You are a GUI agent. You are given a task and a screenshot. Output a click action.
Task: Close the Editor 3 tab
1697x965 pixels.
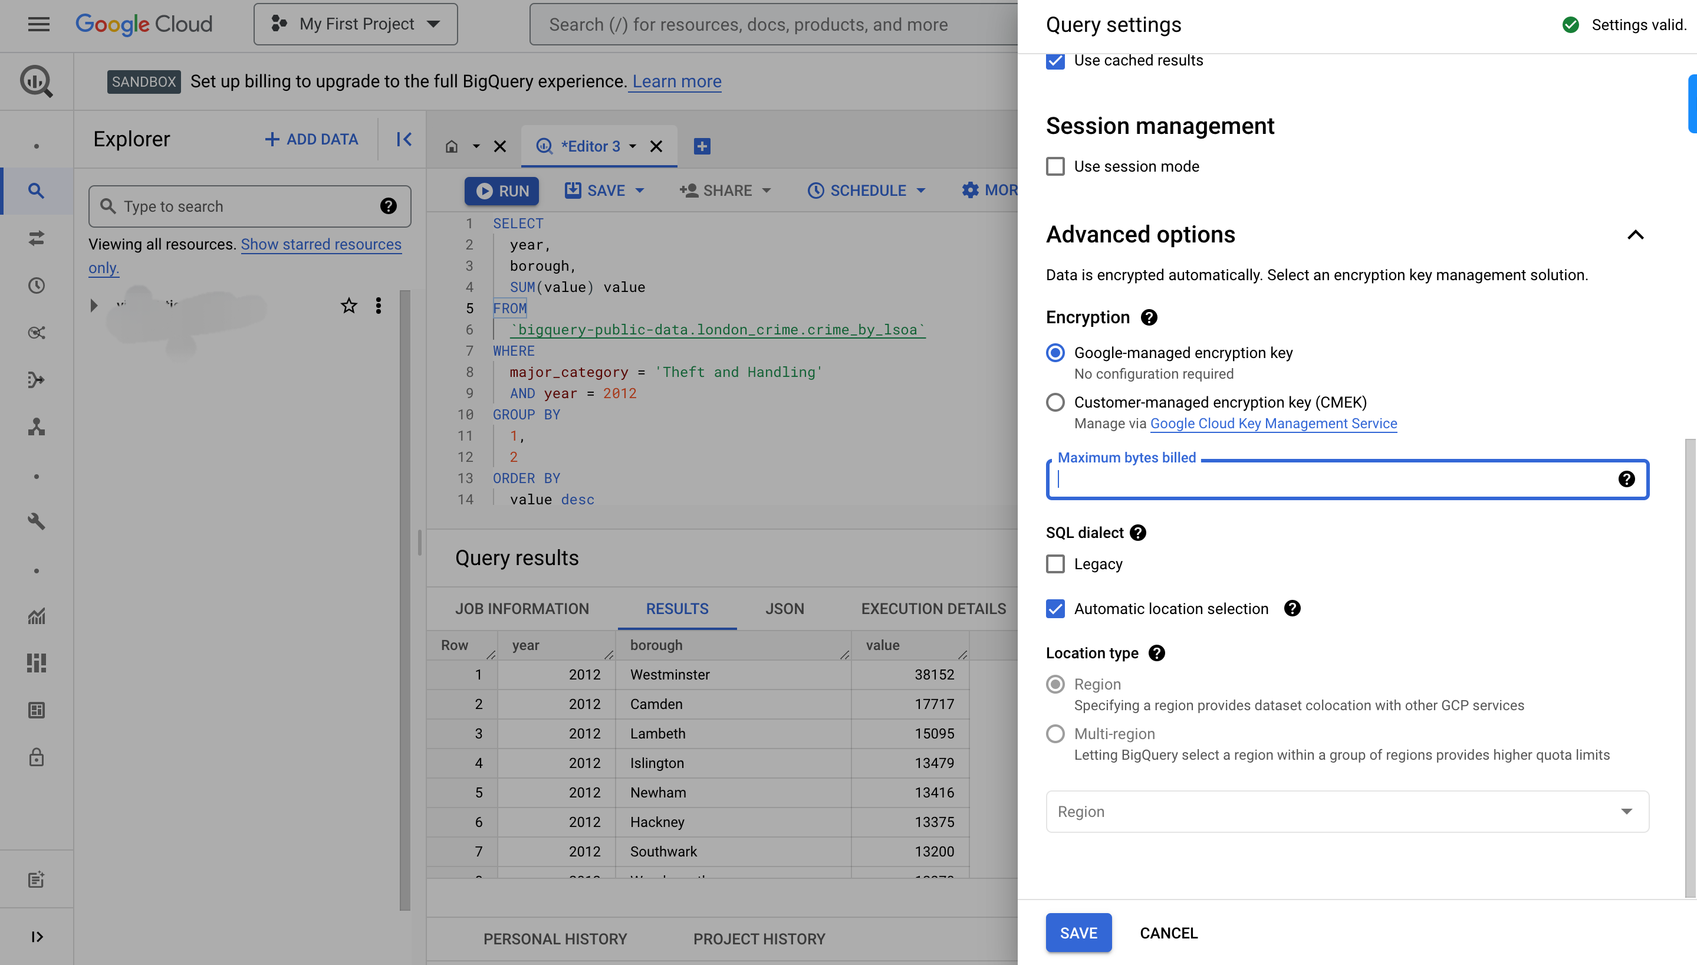(x=656, y=146)
